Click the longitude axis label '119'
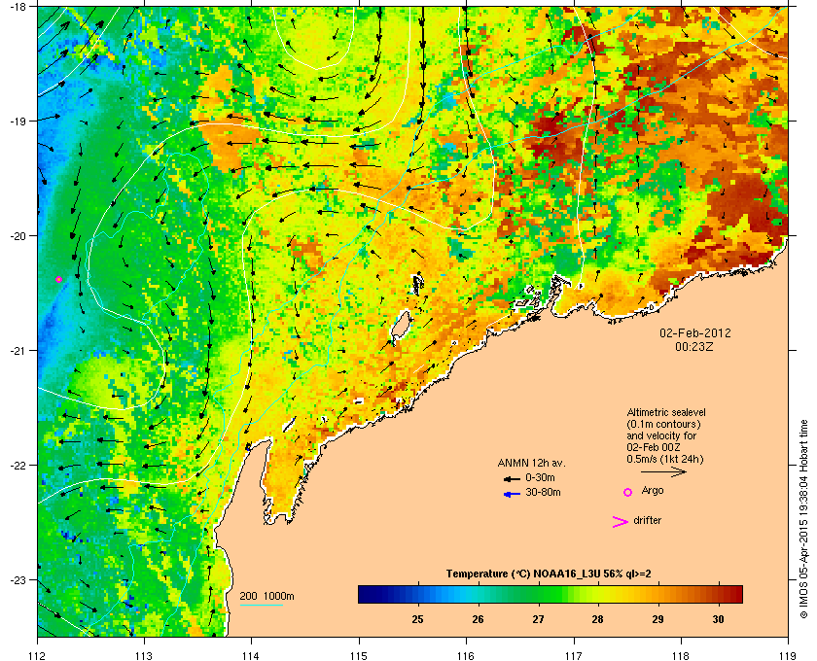Screen dimensions: 817x661 tap(788, 655)
